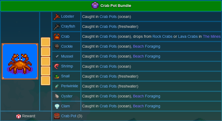Click the top yellow bundle slot
222x121 pixels.
click(x=46, y=42)
